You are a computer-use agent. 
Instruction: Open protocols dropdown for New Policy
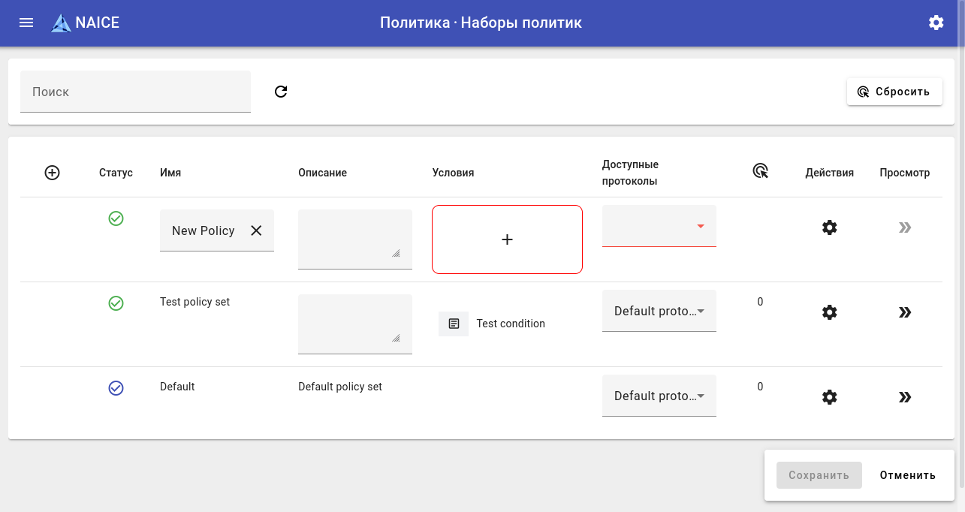(659, 226)
